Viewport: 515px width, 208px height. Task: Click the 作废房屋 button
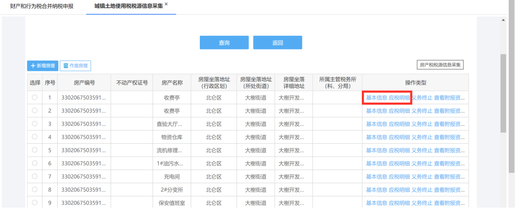pos(75,66)
